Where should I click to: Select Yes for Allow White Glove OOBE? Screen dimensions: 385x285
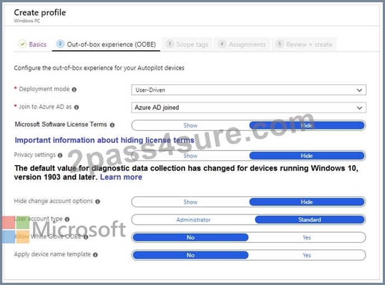tap(307, 237)
